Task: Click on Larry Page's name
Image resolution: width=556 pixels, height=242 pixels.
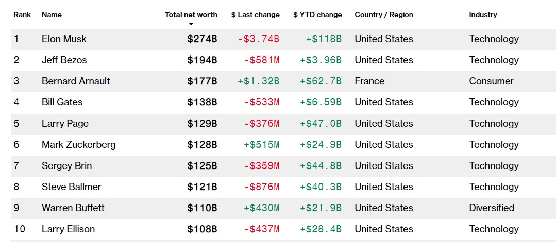Action: tap(65, 123)
